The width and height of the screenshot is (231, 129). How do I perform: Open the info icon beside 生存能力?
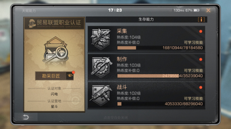(201, 19)
